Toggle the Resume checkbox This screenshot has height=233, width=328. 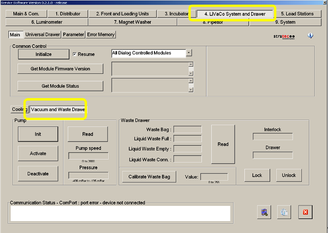[75, 54]
